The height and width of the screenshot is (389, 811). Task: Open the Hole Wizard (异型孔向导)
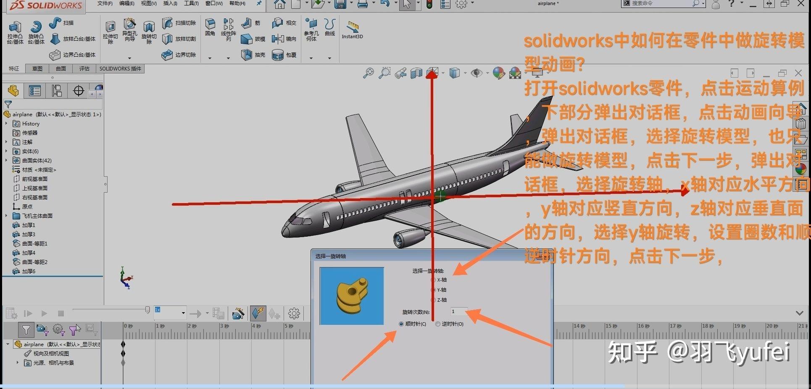129,30
